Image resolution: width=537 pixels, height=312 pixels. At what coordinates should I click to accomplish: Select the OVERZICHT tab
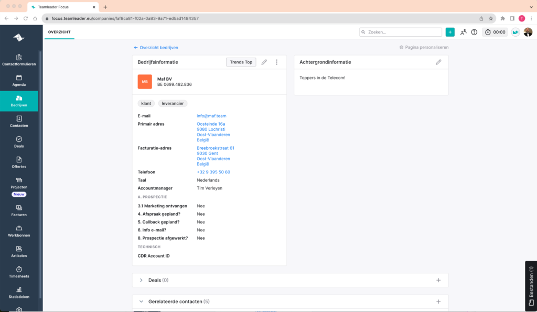(59, 32)
